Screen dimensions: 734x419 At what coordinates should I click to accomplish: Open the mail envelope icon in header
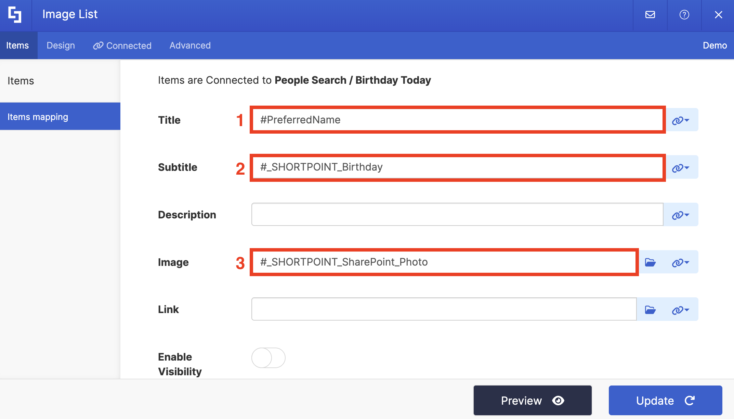click(x=650, y=15)
